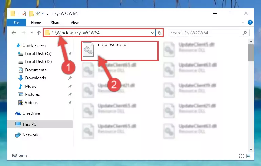This screenshot has width=261, height=166.
Task: Switch to Large icons view in status bar
Action: pyautogui.click(x=249, y=156)
